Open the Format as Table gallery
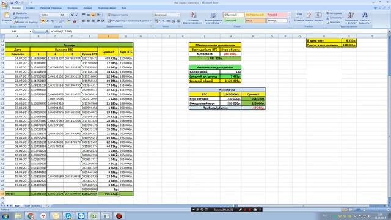Viewport: 391px width, 220px height. [x=213, y=18]
